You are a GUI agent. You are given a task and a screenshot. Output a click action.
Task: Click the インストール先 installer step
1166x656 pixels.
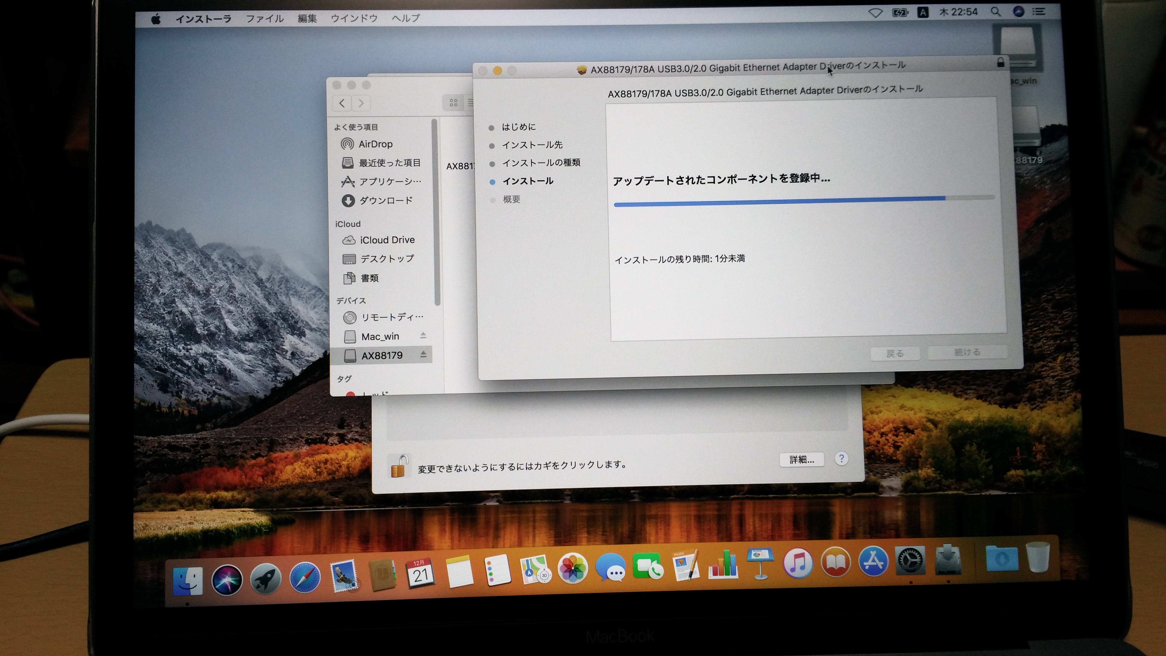click(532, 145)
